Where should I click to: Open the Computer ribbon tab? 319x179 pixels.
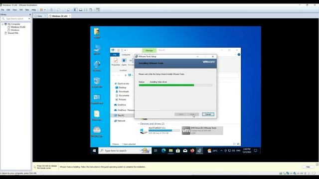coord(126,55)
